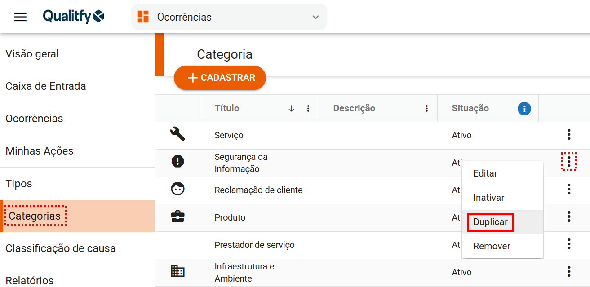Toggle Título sort order arrow
The width and height of the screenshot is (590, 287).
tap(291, 108)
